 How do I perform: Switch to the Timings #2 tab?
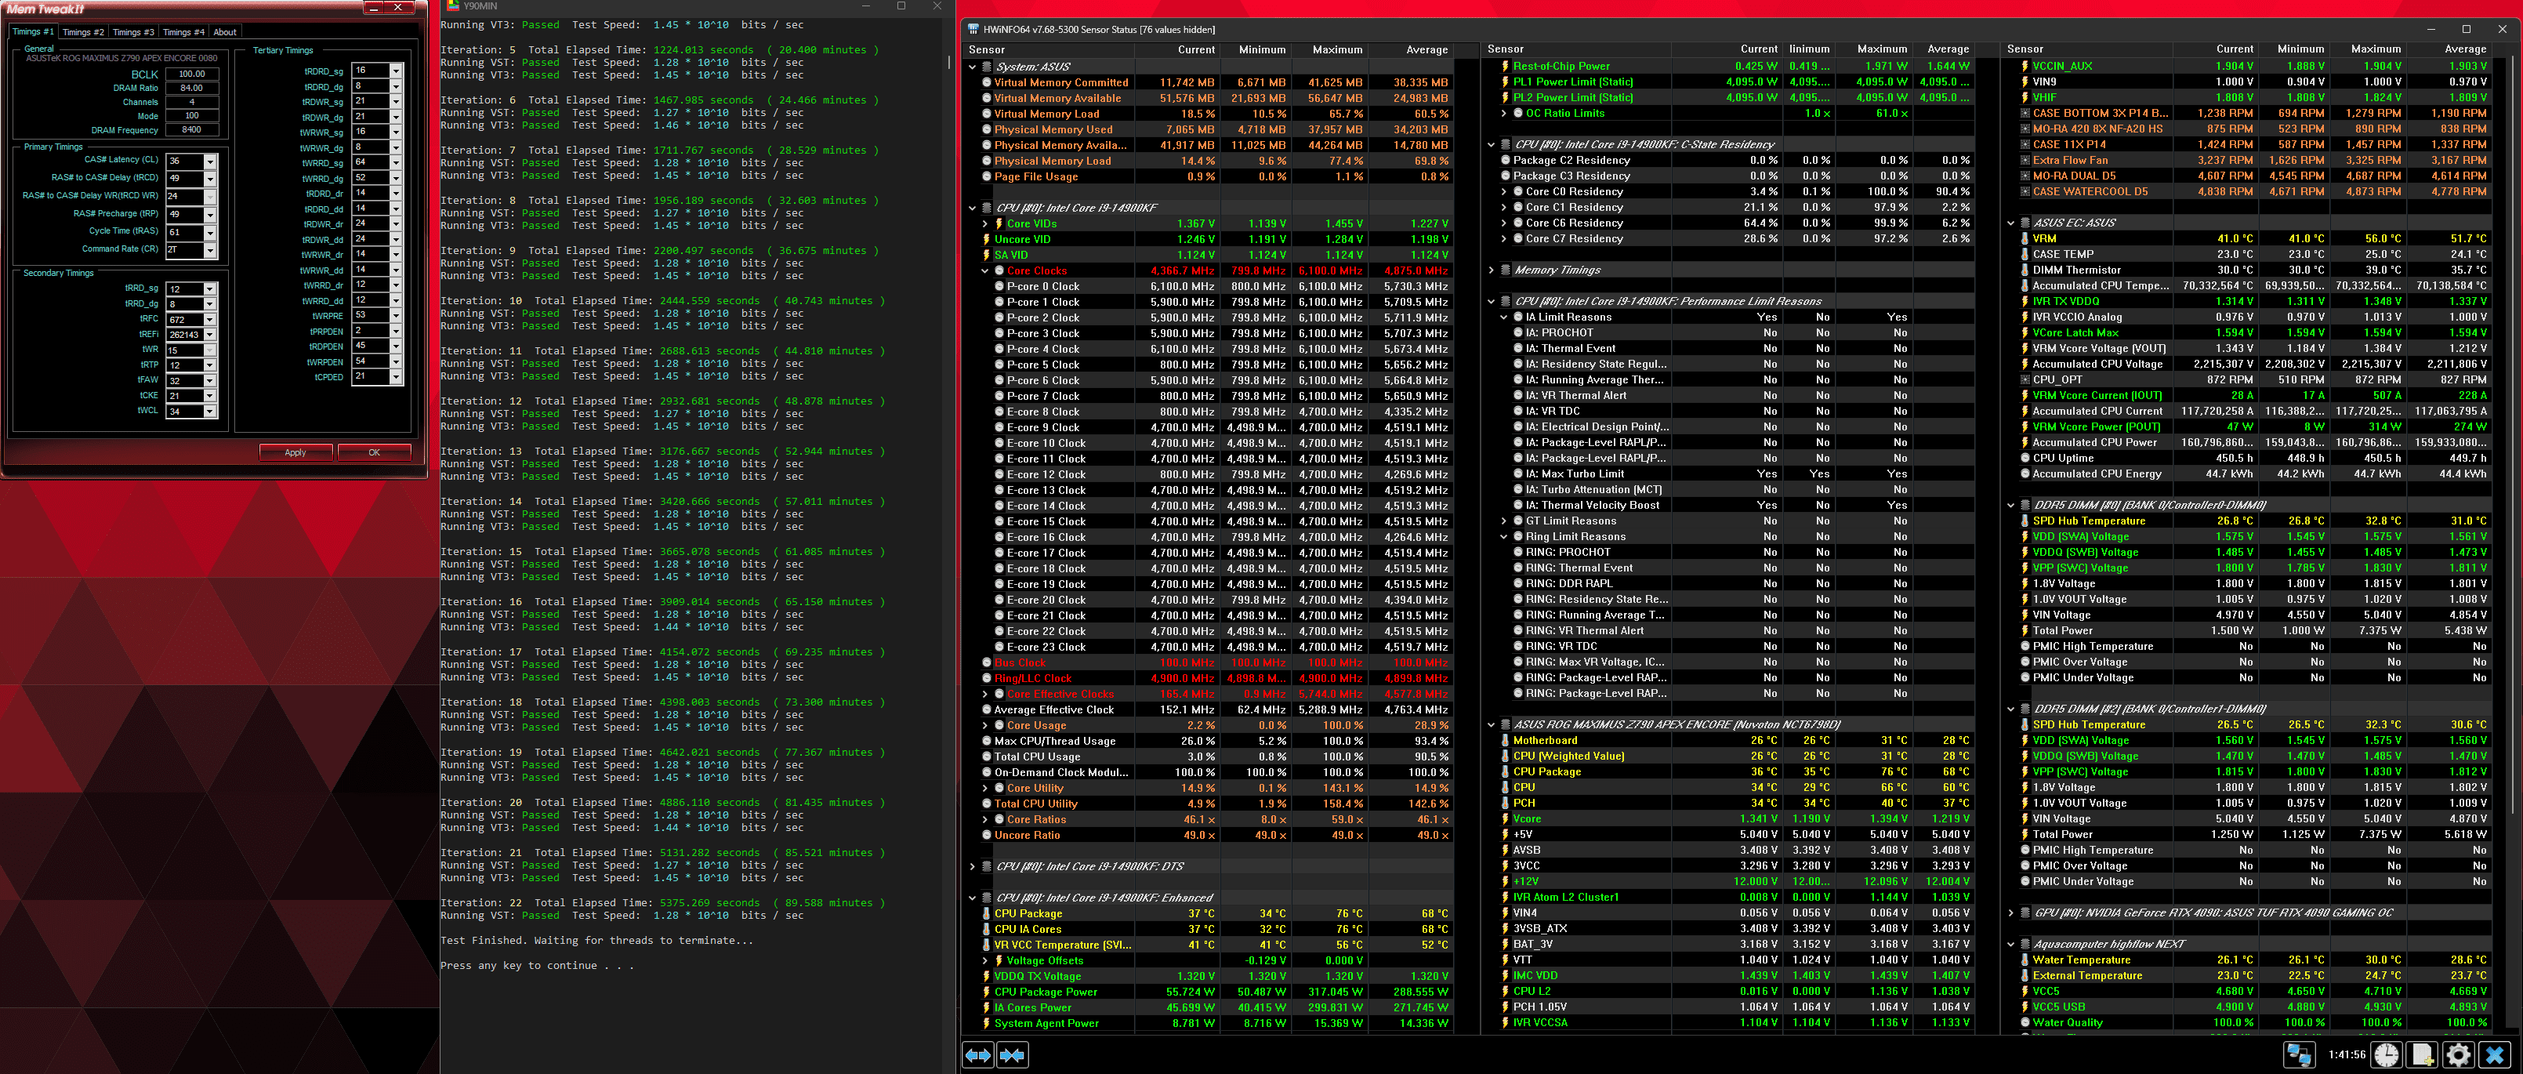(x=83, y=31)
